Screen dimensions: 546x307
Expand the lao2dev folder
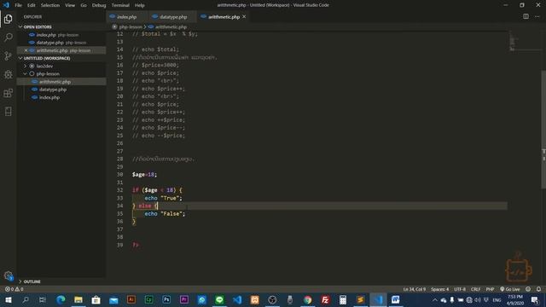44,67
